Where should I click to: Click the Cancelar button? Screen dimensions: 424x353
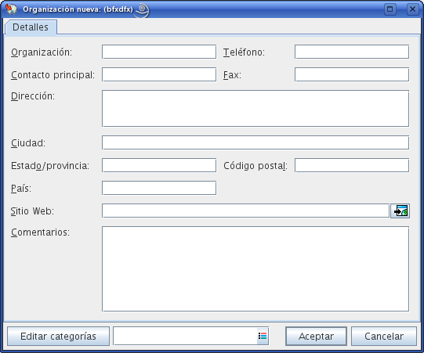coord(384,337)
